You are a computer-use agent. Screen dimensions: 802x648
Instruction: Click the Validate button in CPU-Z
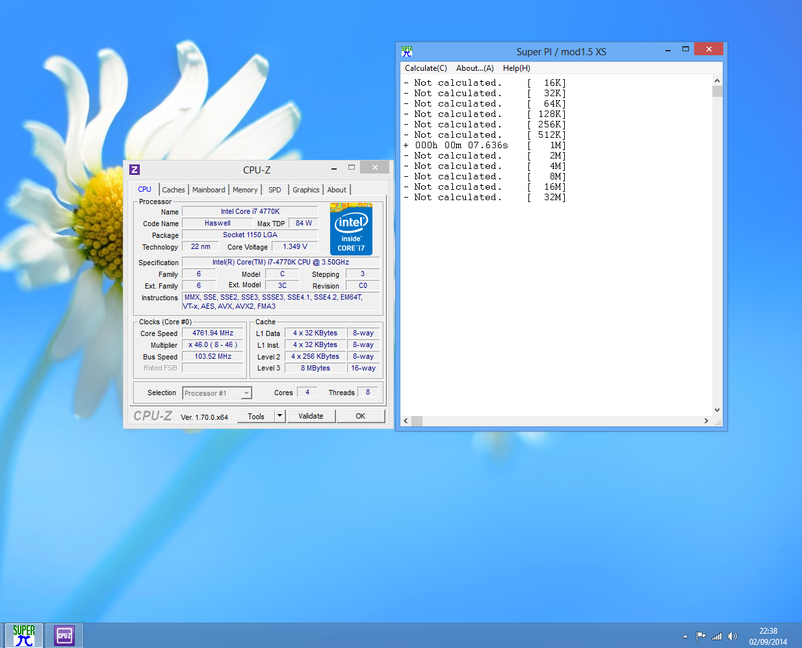point(311,416)
